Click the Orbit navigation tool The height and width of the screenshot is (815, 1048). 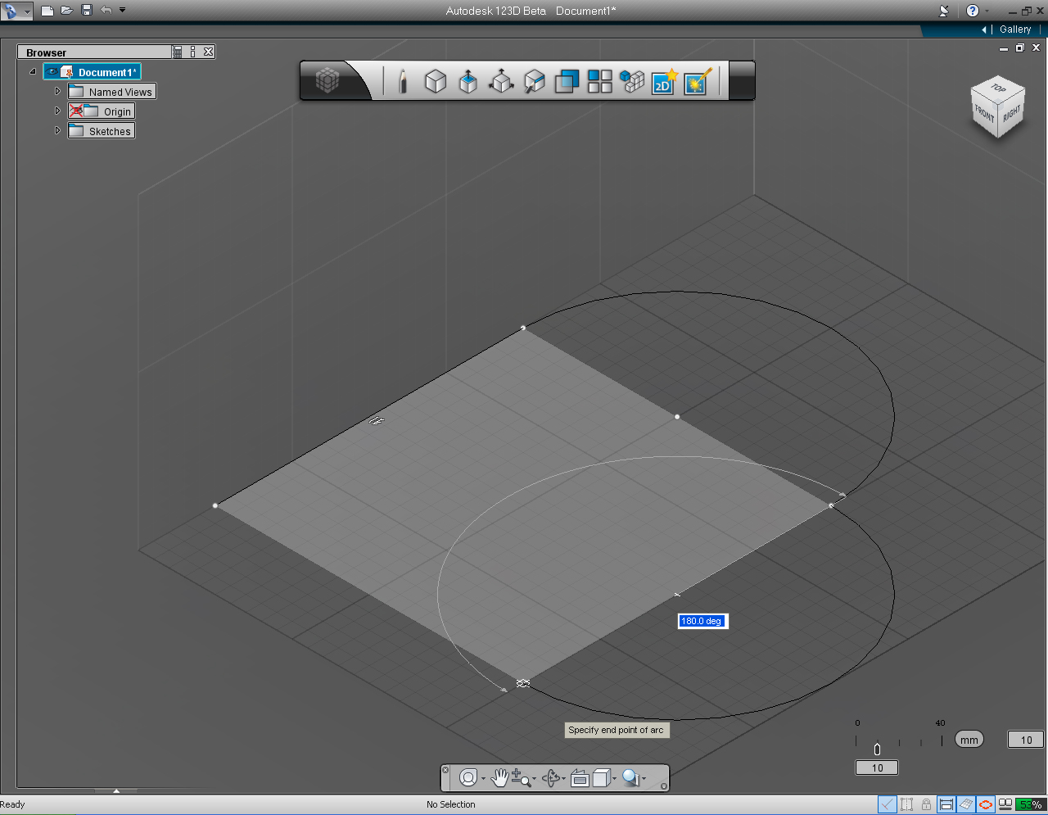click(x=551, y=777)
